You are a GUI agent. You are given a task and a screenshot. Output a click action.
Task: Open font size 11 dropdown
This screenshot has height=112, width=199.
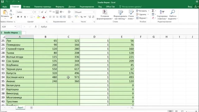tap(39, 12)
